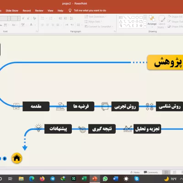183x183 pixels.
Task: Click the lightbulb icon beside پیشنهادات
Action: pyautogui.click(x=38, y=128)
